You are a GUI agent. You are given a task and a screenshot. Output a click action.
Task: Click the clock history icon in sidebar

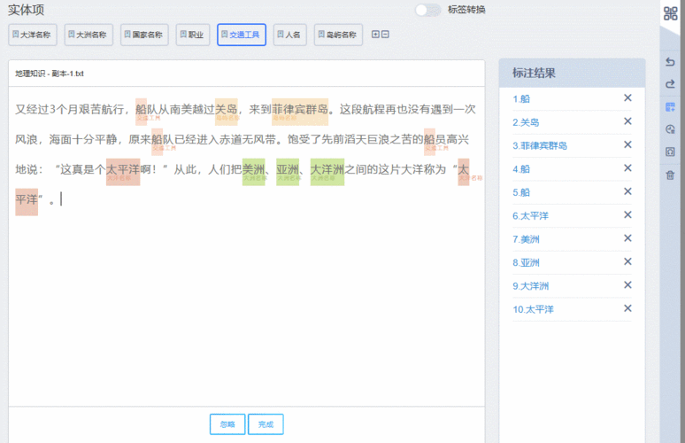coord(670,129)
